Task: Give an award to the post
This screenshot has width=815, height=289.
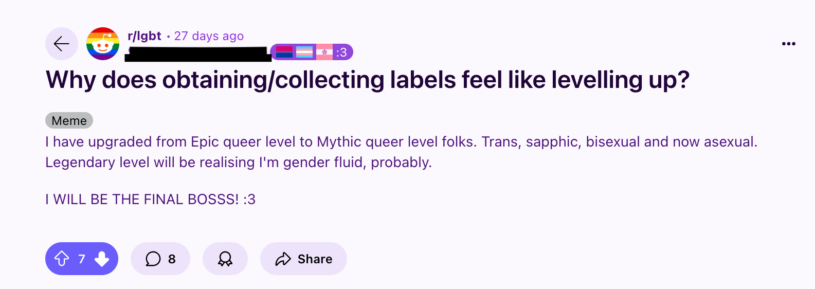Action: point(225,259)
